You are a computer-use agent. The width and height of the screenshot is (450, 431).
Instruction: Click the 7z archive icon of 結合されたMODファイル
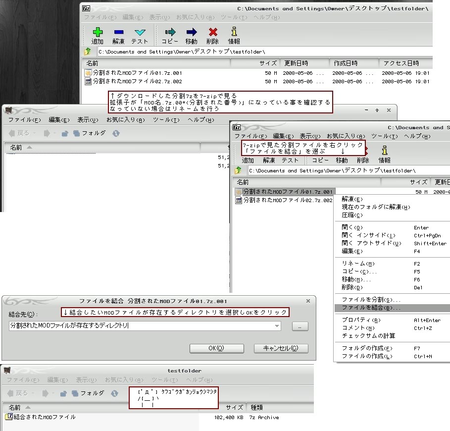pos(8,417)
